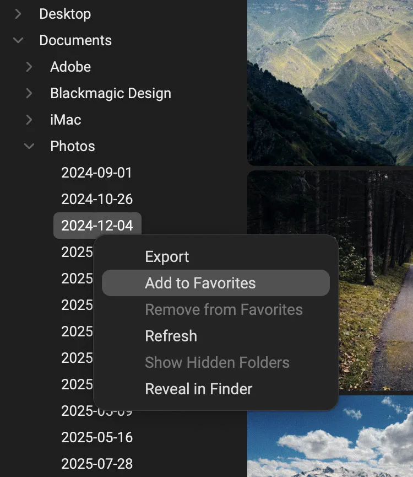Click Add to Favorites menu entry
413x477 pixels.
[200, 283]
